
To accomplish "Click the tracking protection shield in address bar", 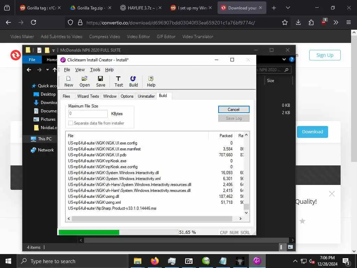I will [x=70, y=22].
